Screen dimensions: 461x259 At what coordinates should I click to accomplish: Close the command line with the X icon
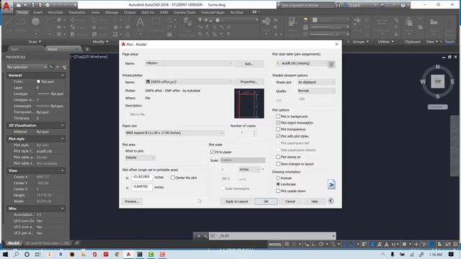tap(199, 236)
